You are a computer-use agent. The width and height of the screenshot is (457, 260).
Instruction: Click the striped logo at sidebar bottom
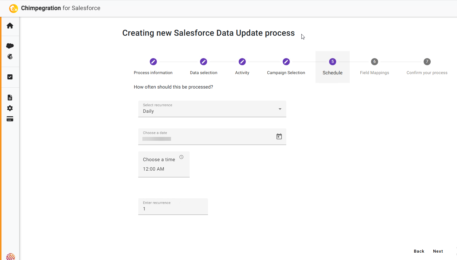click(10, 256)
